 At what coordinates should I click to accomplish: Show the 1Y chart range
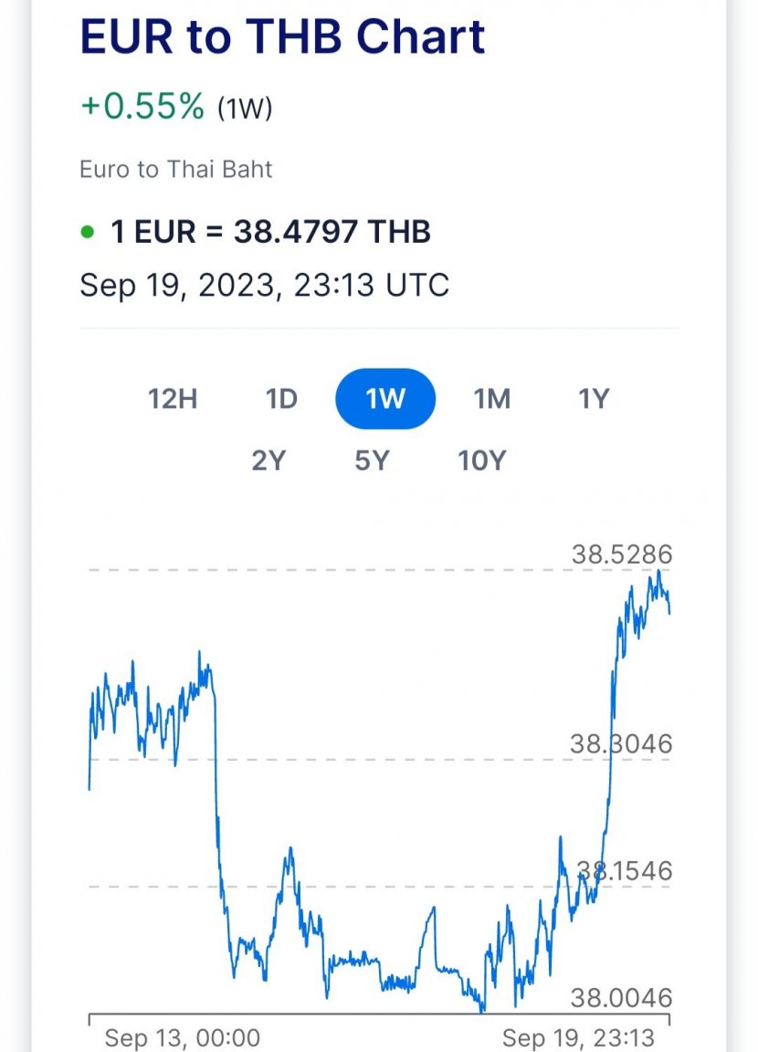594,399
